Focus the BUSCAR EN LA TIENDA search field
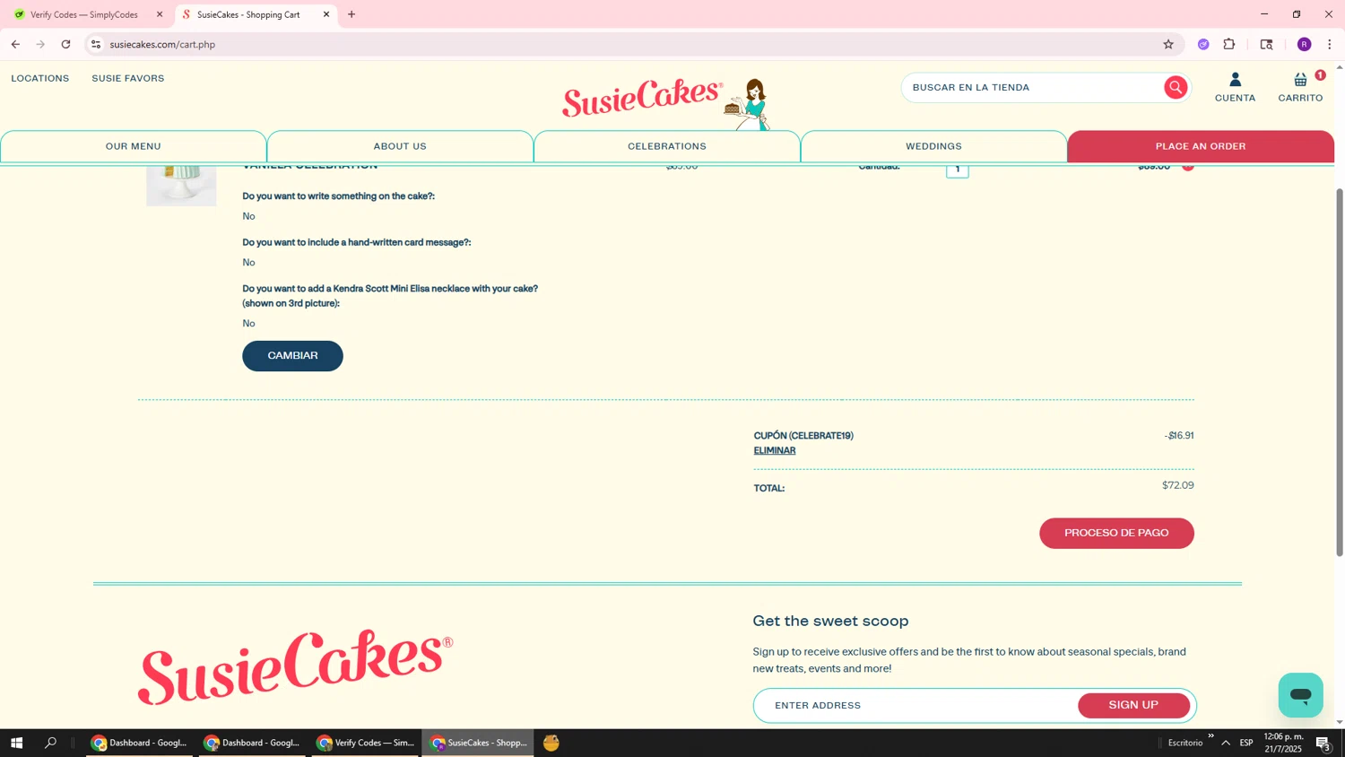 click(x=1033, y=87)
